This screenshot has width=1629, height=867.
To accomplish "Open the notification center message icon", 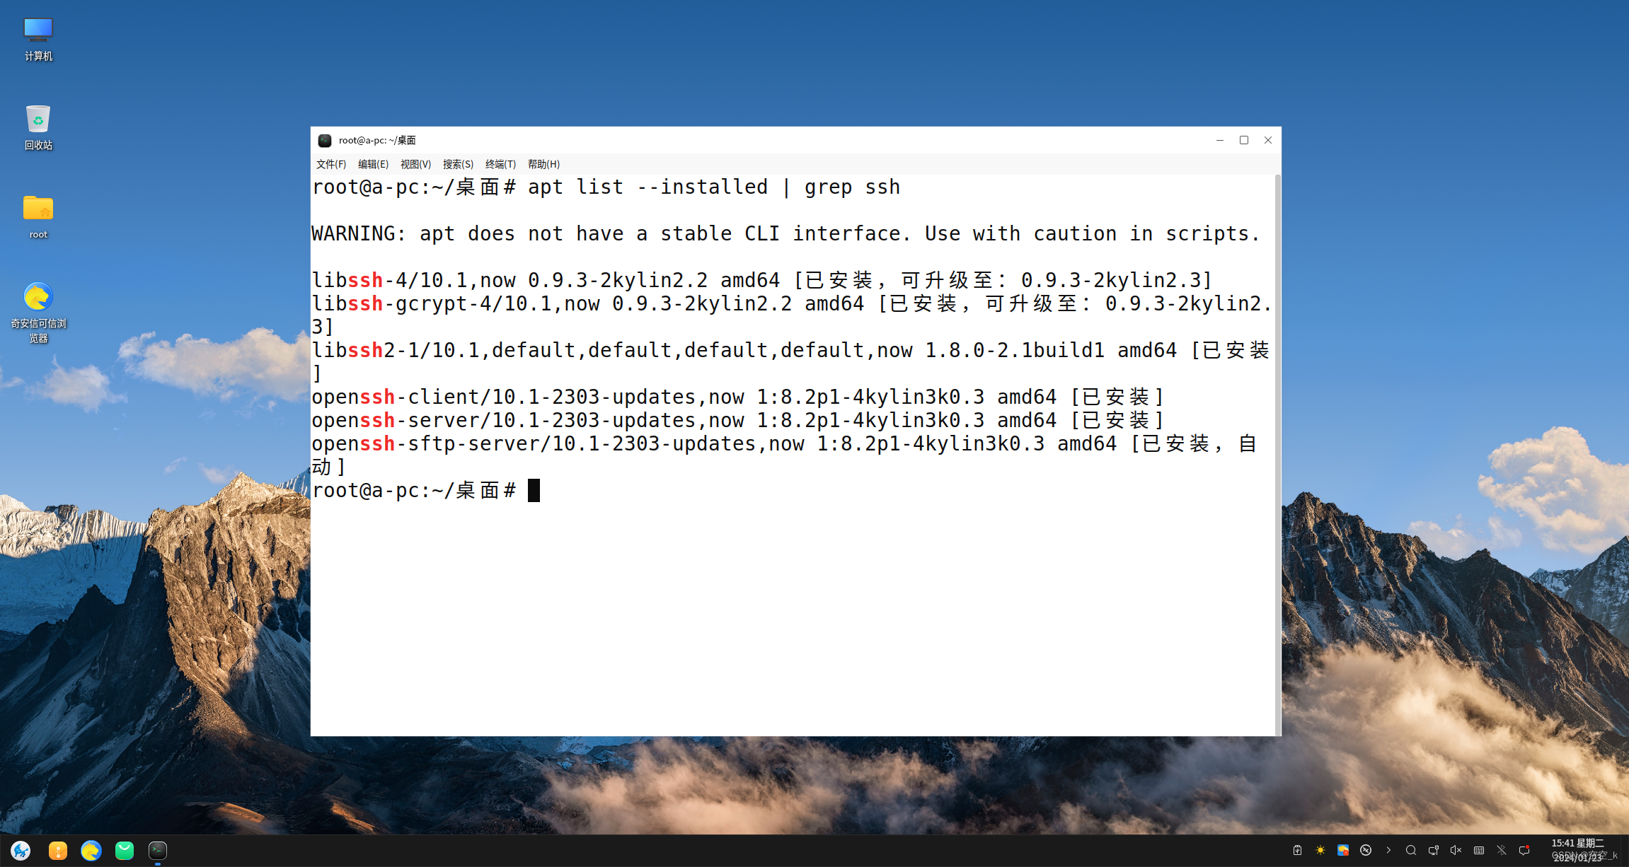I will click(1524, 850).
